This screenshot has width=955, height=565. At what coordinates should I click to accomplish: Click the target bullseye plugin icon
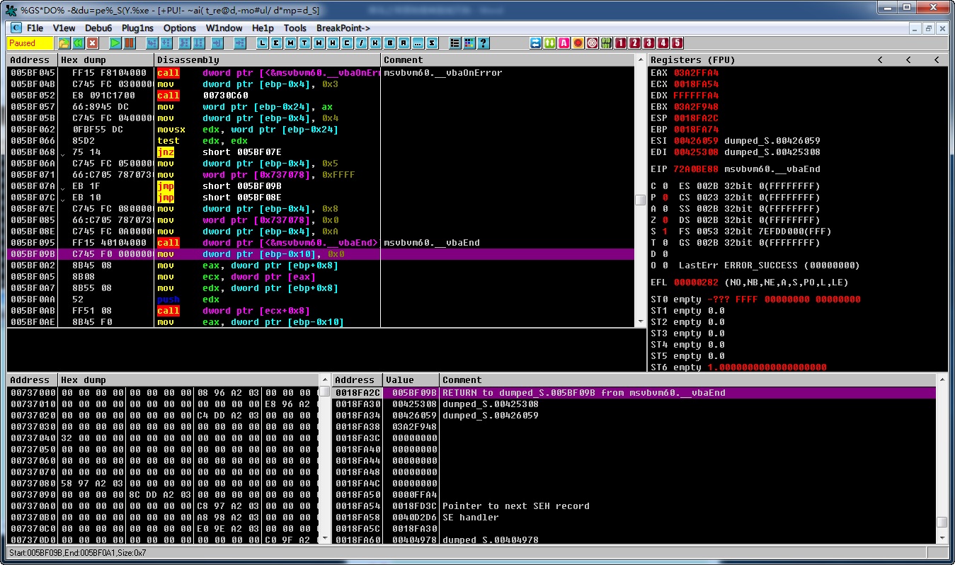592,43
